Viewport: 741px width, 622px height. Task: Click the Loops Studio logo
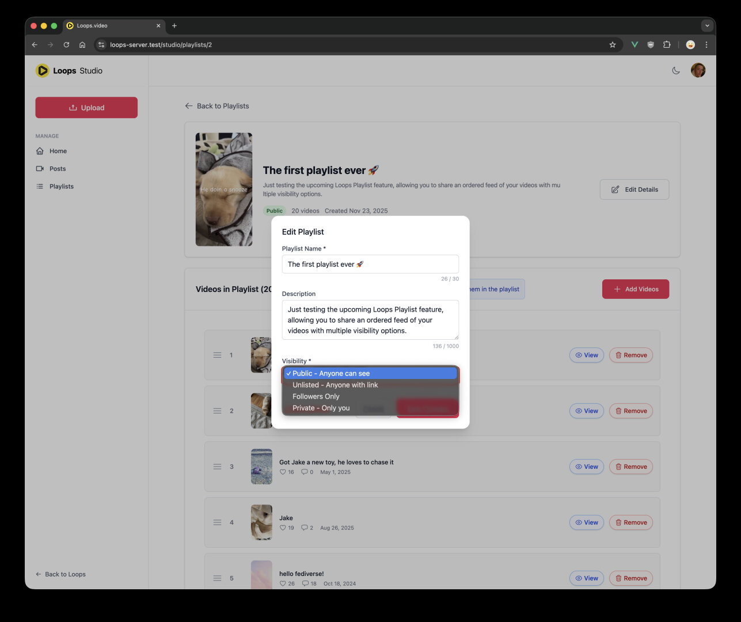click(x=69, y=71)
